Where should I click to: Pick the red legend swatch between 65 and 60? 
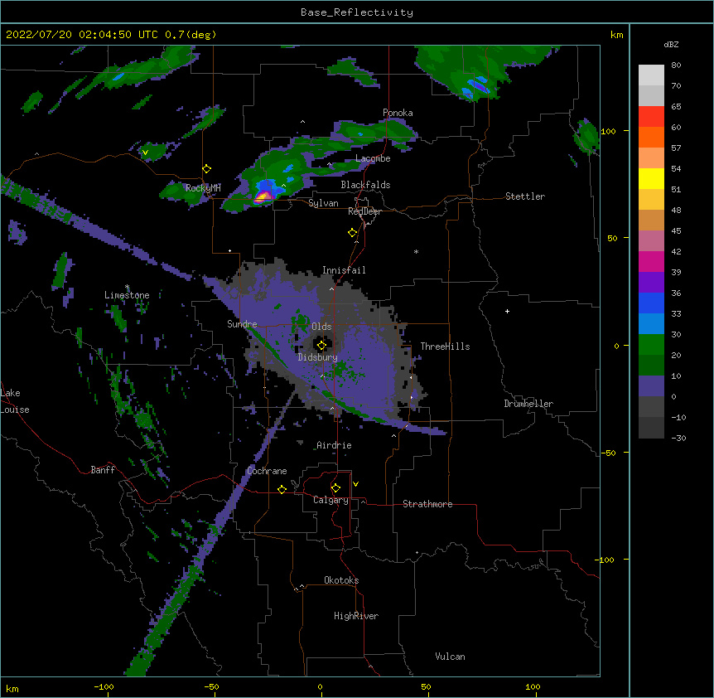pyautogui.click(x=651, y=117)
